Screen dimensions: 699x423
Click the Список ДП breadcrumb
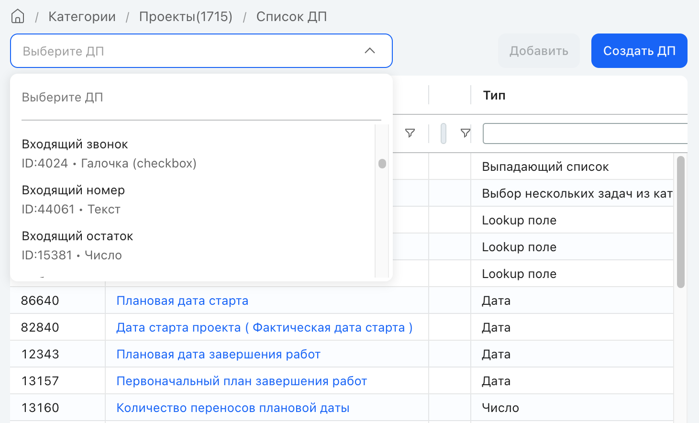pyautogui.click(x=291, y=17)
